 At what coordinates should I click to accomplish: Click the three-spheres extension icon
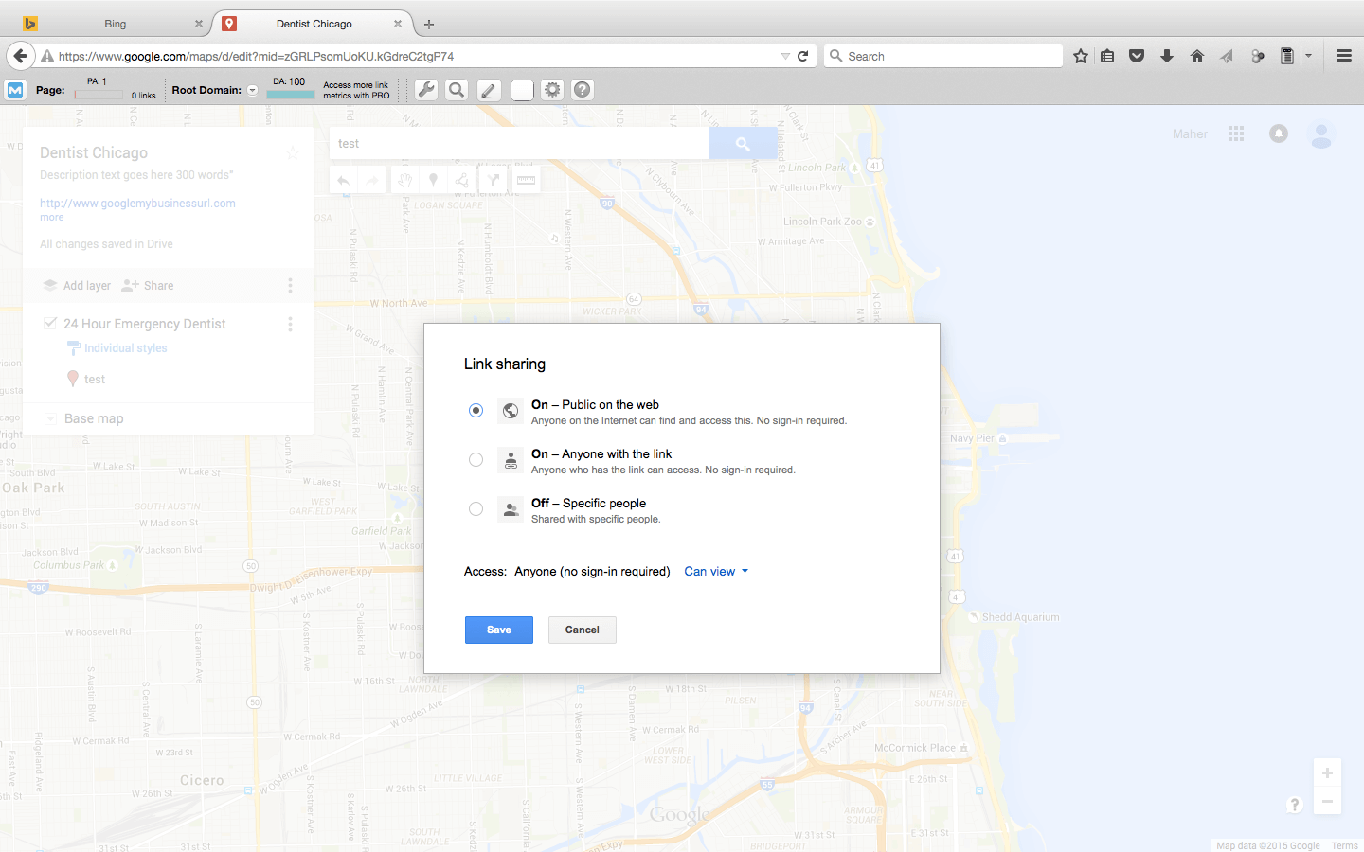(1257, 56)
